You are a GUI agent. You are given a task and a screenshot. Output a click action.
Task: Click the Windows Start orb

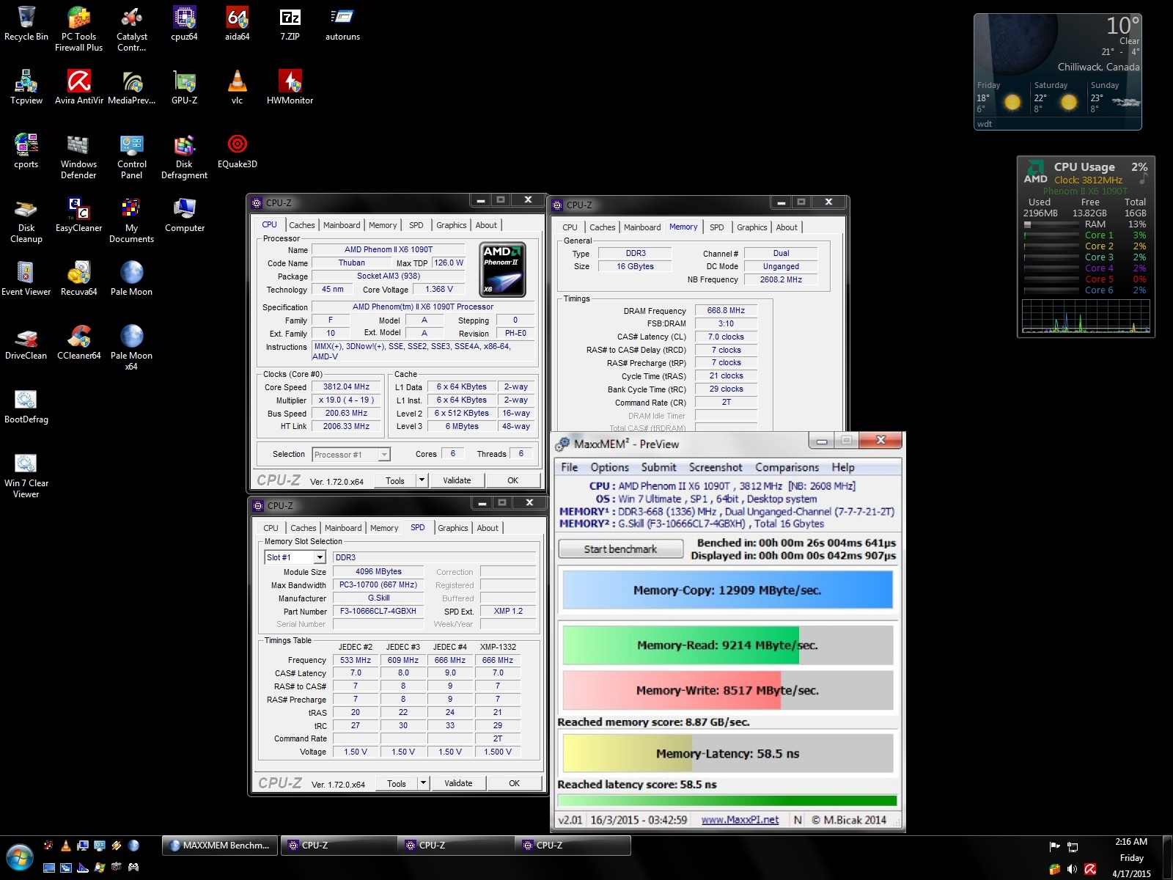[20, 857]
